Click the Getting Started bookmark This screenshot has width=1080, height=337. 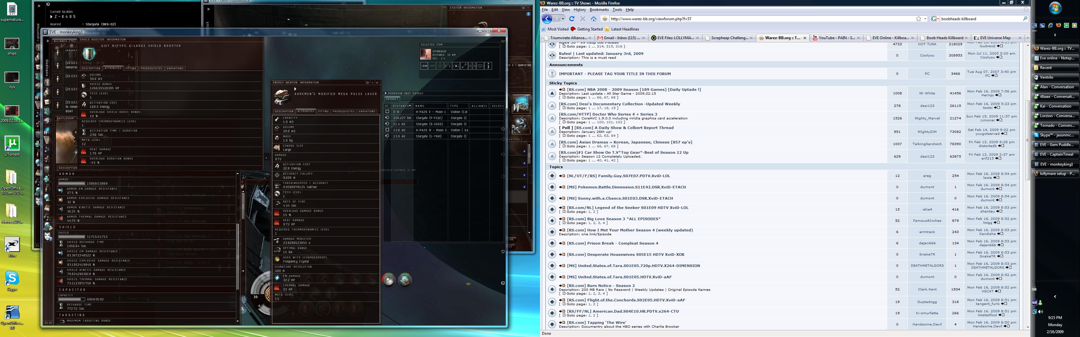(587, 29)
